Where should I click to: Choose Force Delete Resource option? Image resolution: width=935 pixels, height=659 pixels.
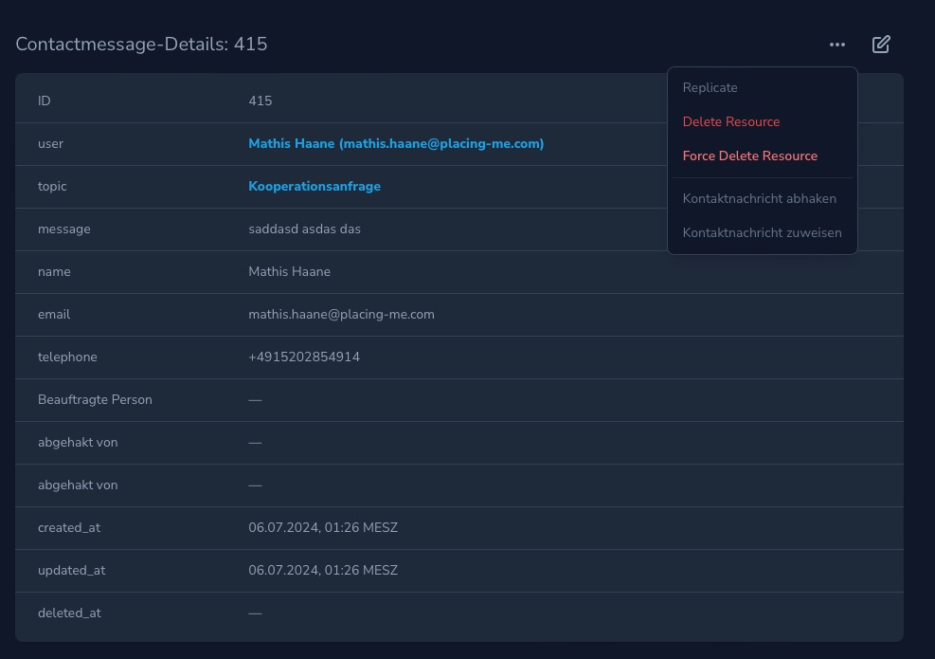749,156
